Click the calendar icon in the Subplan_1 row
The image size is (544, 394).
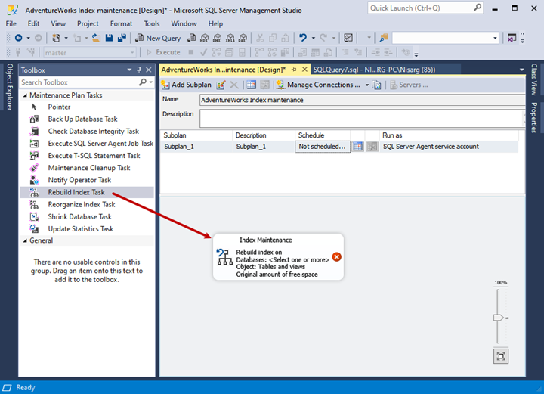pyautogui.click(x=357, y=147)
